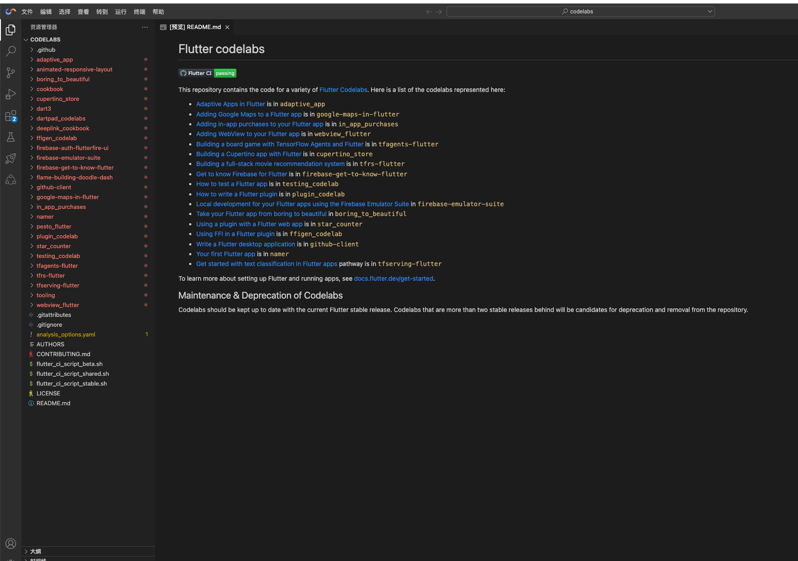Expand the firebase-emulator-suite folder
This screenshot has height=561, width=798.
click(88, 158)
